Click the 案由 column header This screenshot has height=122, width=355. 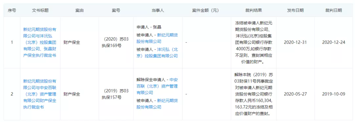[80, 11]
